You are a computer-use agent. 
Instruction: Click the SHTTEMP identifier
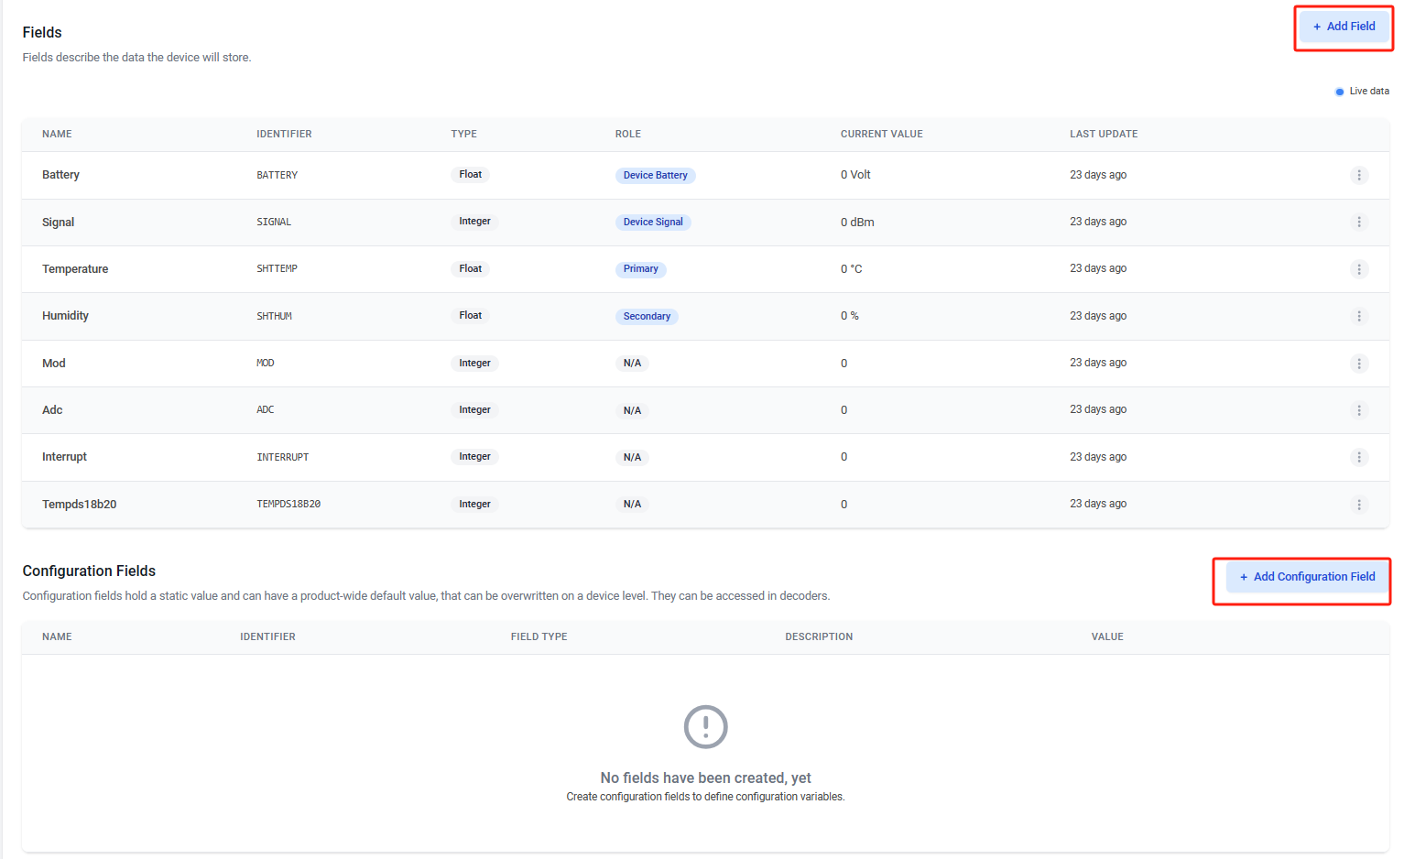(x=277, y=269)
